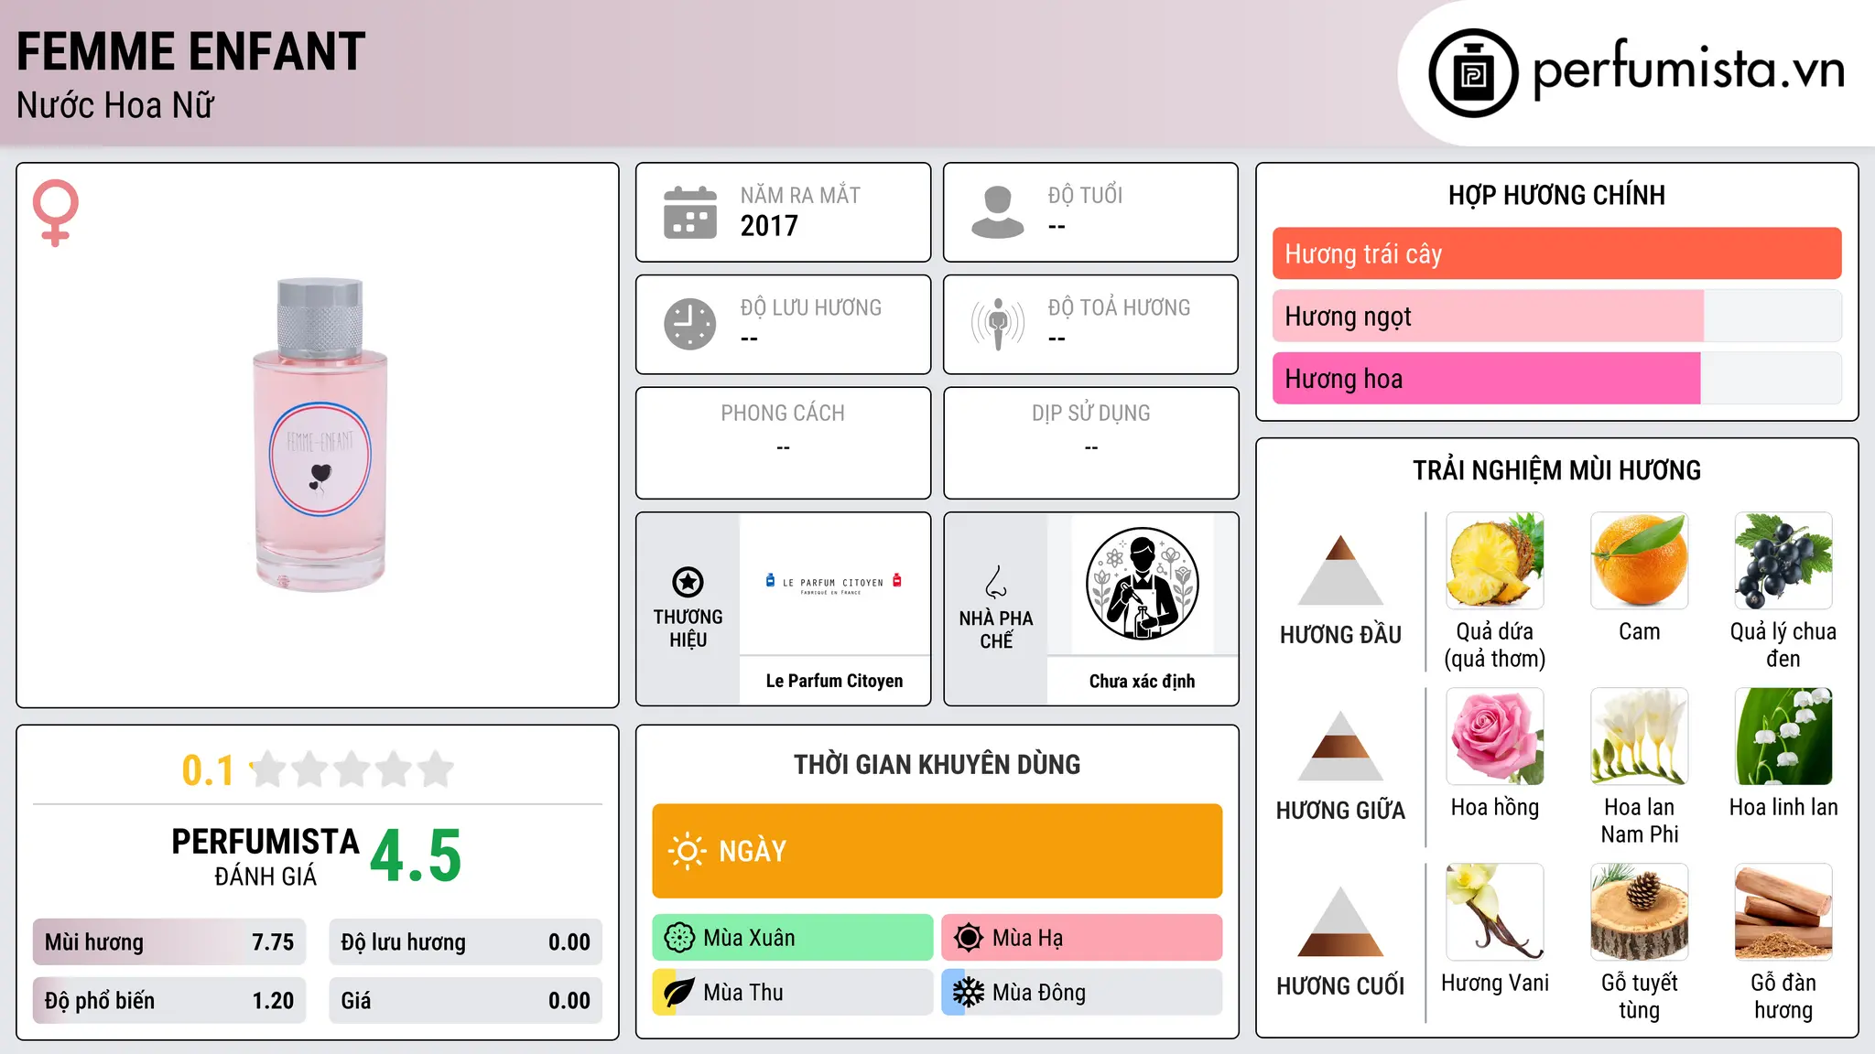
Task: Click the Hương cuối pyramid icon
Action: pos(1341,921)
